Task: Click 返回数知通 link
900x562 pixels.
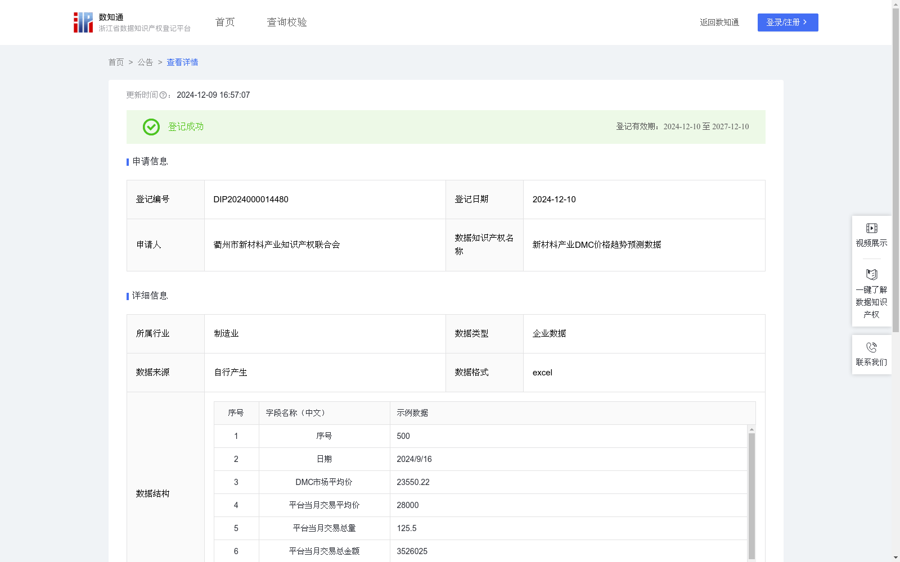Action: (x=719, y=22)
